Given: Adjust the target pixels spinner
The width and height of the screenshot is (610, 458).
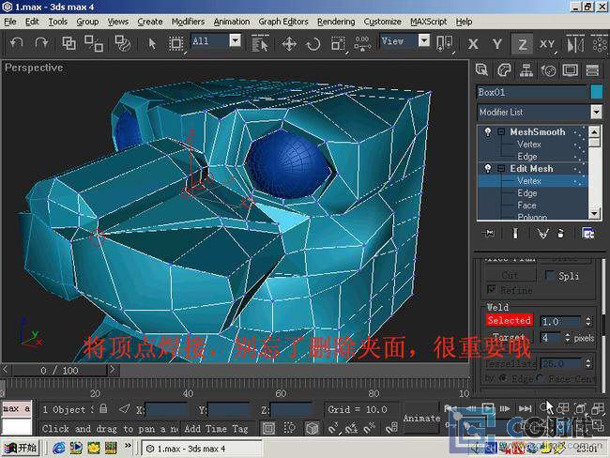Looking at the screenshot, I should tap(567, 337).
